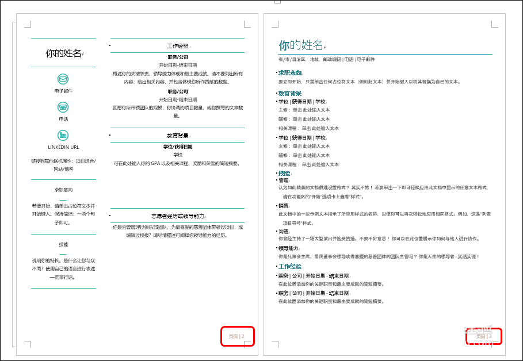This screenshot has width=523, height=361.
Task: Select the 电子邮件 label under the envelope icon
Action: pos(63,91)
